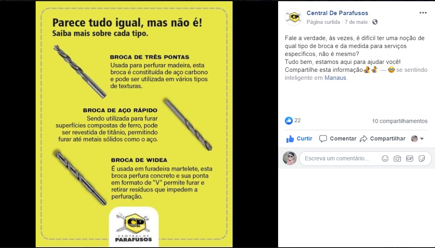The width and height of the screenshot is (435, 248).
Task: Click the Central De Parafusos page avatar
Action: (294, 17)
